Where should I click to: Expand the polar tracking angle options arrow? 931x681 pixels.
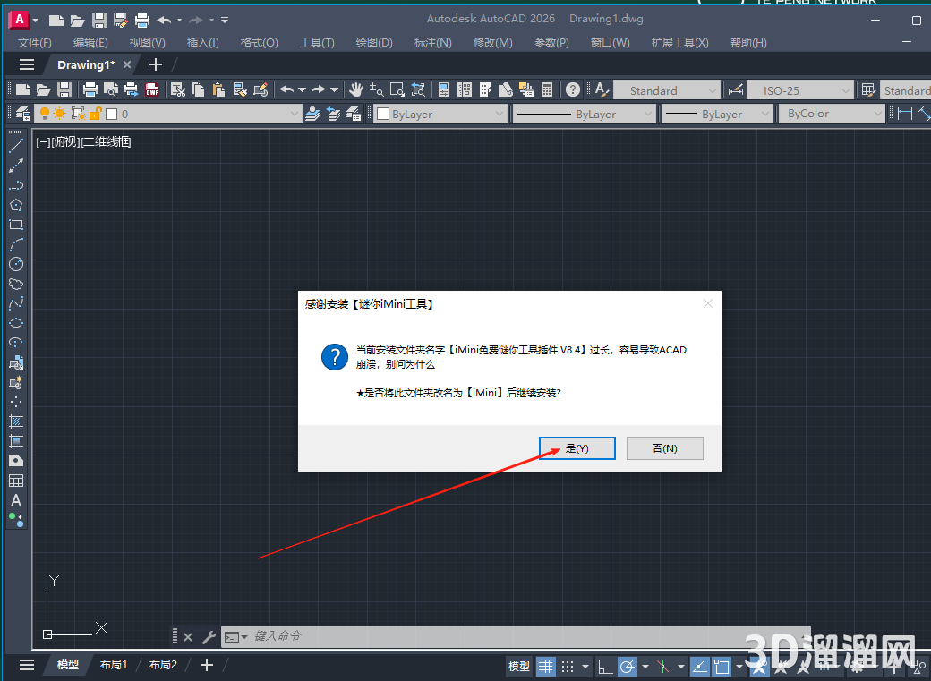pos(645,666)
